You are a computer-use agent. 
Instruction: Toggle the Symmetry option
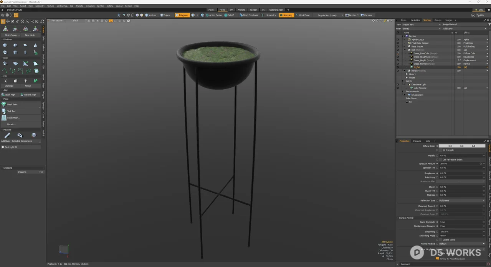click(269, 15)
